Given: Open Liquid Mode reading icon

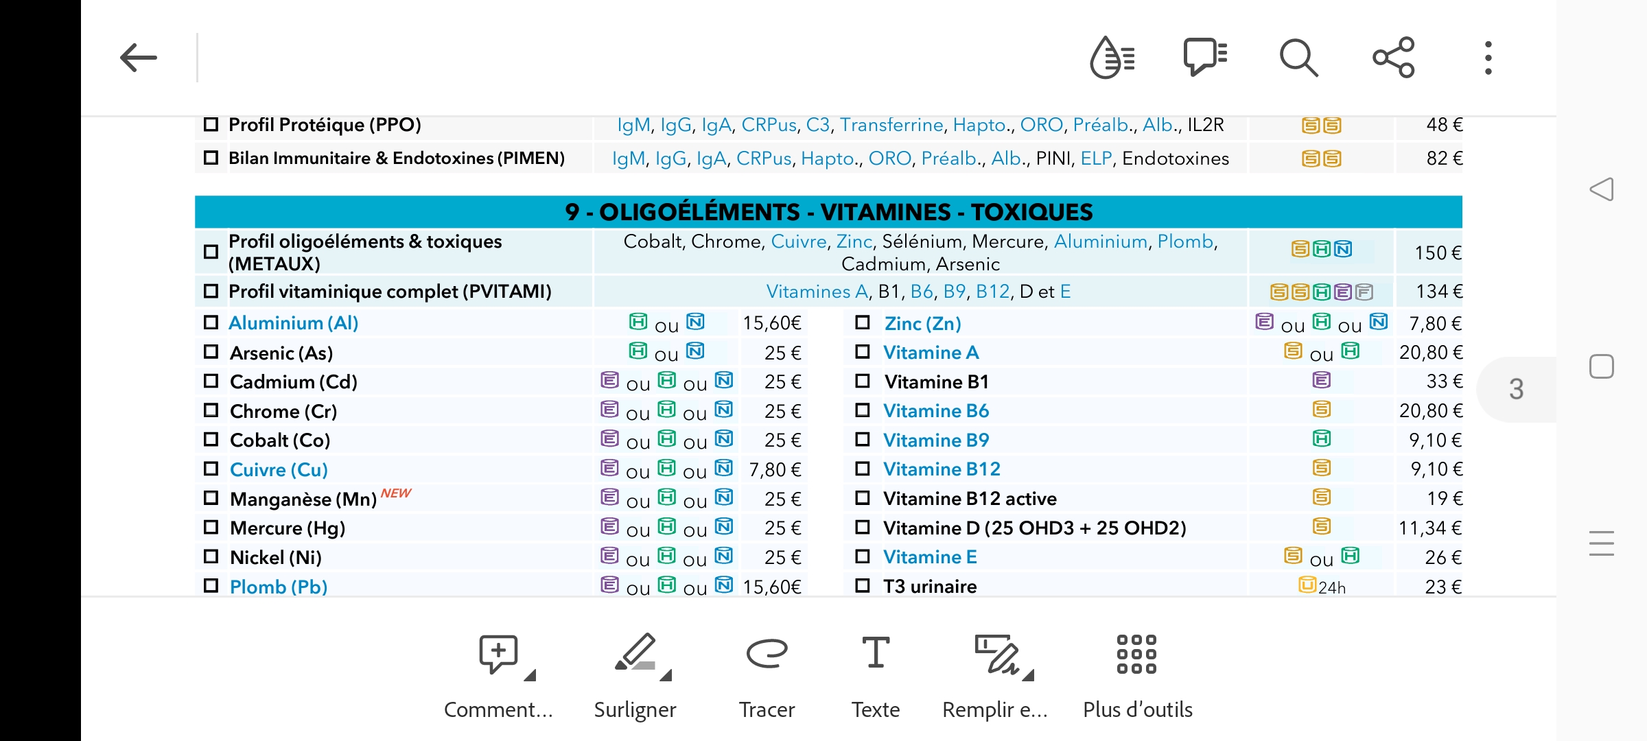Looking at the screenshot, I should [1112, 58].
